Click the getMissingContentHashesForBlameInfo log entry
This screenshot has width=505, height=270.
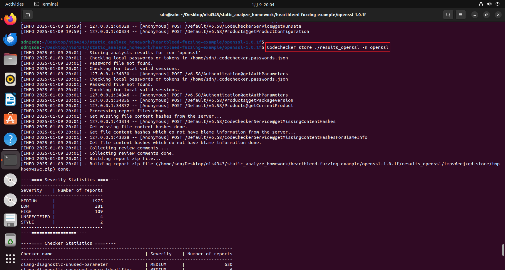[194, 137]
